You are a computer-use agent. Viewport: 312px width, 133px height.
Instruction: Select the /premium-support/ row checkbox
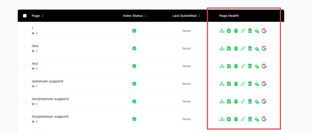(25, 84)
